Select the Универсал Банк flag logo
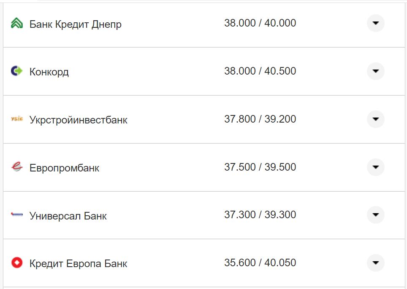This screenshot has height=289, width=407. tap(16, 215)
